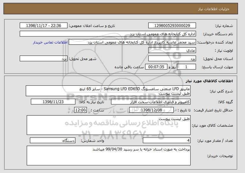The width and height of the screenshot is (245, 173).
Task: Click the جزئیات اطلاعات نیاز header title
Action: [x=213, y=9]
